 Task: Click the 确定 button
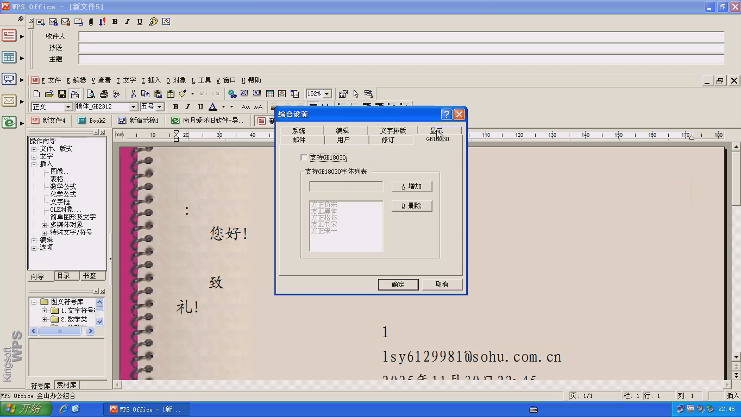pyautogui.click(x=398, y=285)
